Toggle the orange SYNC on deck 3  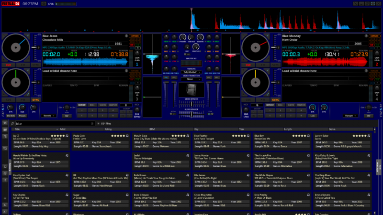tap(35, 100)
